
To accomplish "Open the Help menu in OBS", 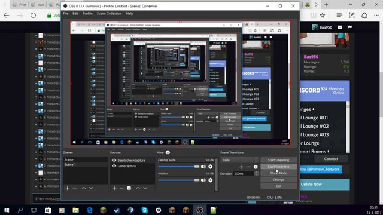I will [x=129, y=13].
